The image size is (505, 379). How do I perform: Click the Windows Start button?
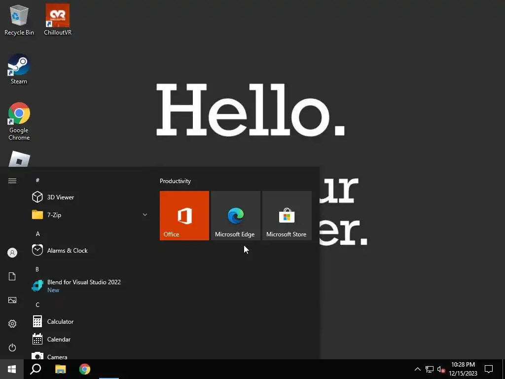pyautogui.click(x=12, y=369)
